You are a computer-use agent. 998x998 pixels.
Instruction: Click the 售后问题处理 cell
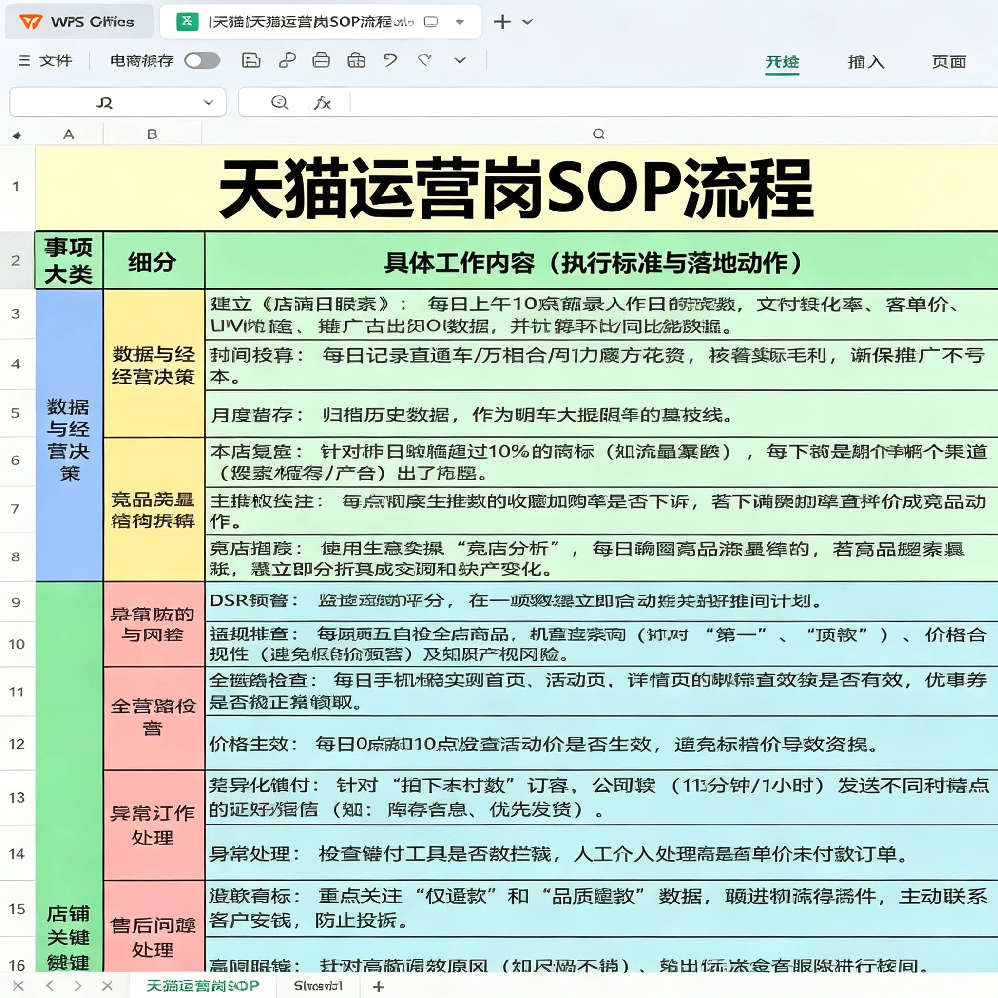(x=154, y=927)
